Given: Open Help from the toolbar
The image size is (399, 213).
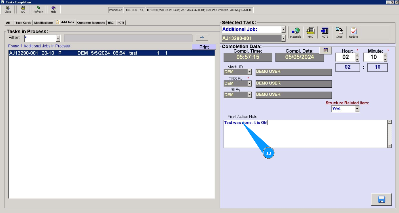Looking at the screenshot, I should [x=54, y=9].
